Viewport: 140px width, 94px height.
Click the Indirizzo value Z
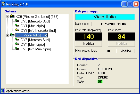(x=99, y=65)
